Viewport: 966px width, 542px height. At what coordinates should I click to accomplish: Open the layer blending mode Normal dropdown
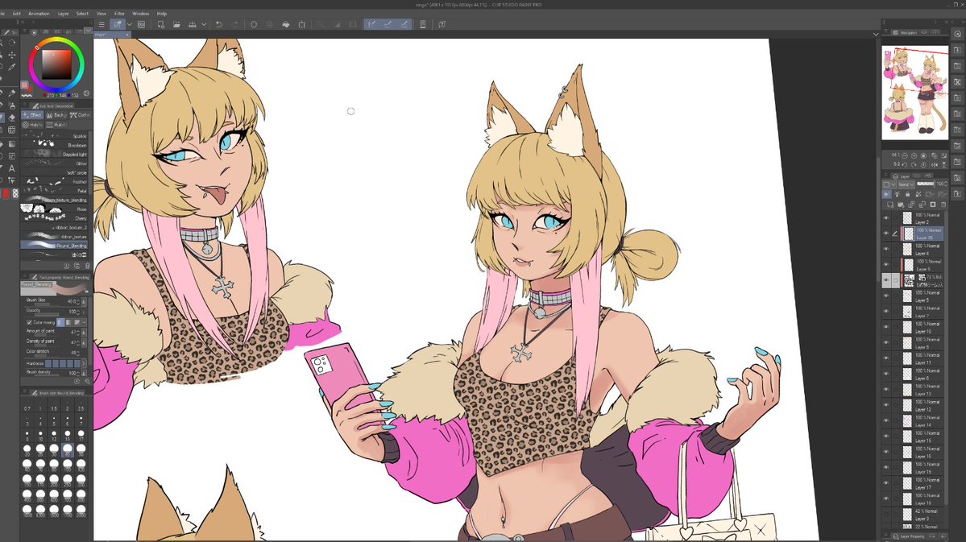point(906,184)
